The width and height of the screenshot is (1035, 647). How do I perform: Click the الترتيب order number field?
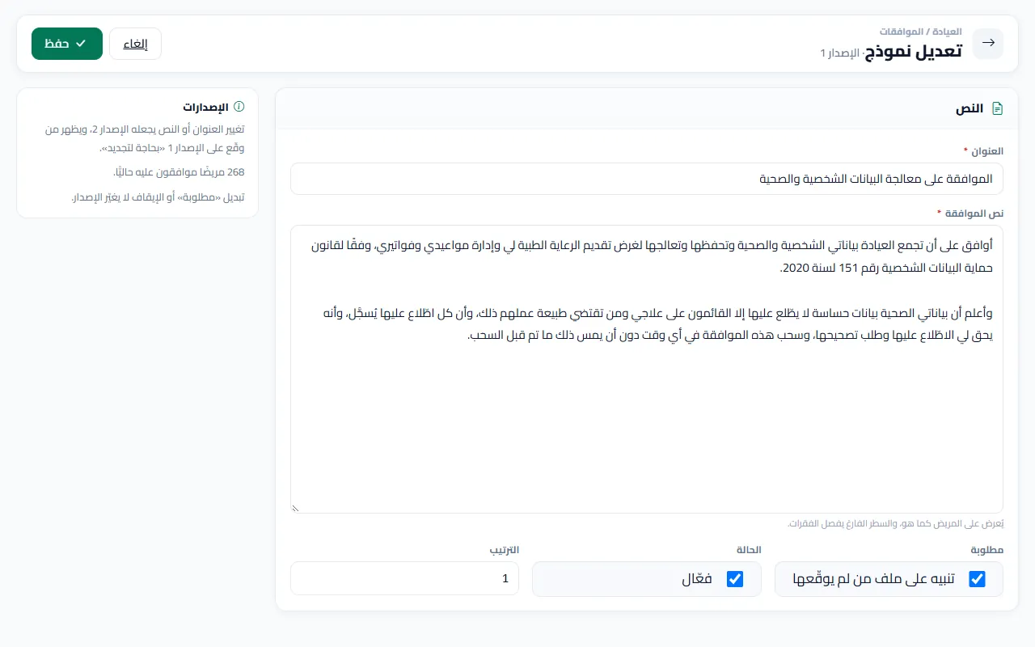[x=404, y=578]
